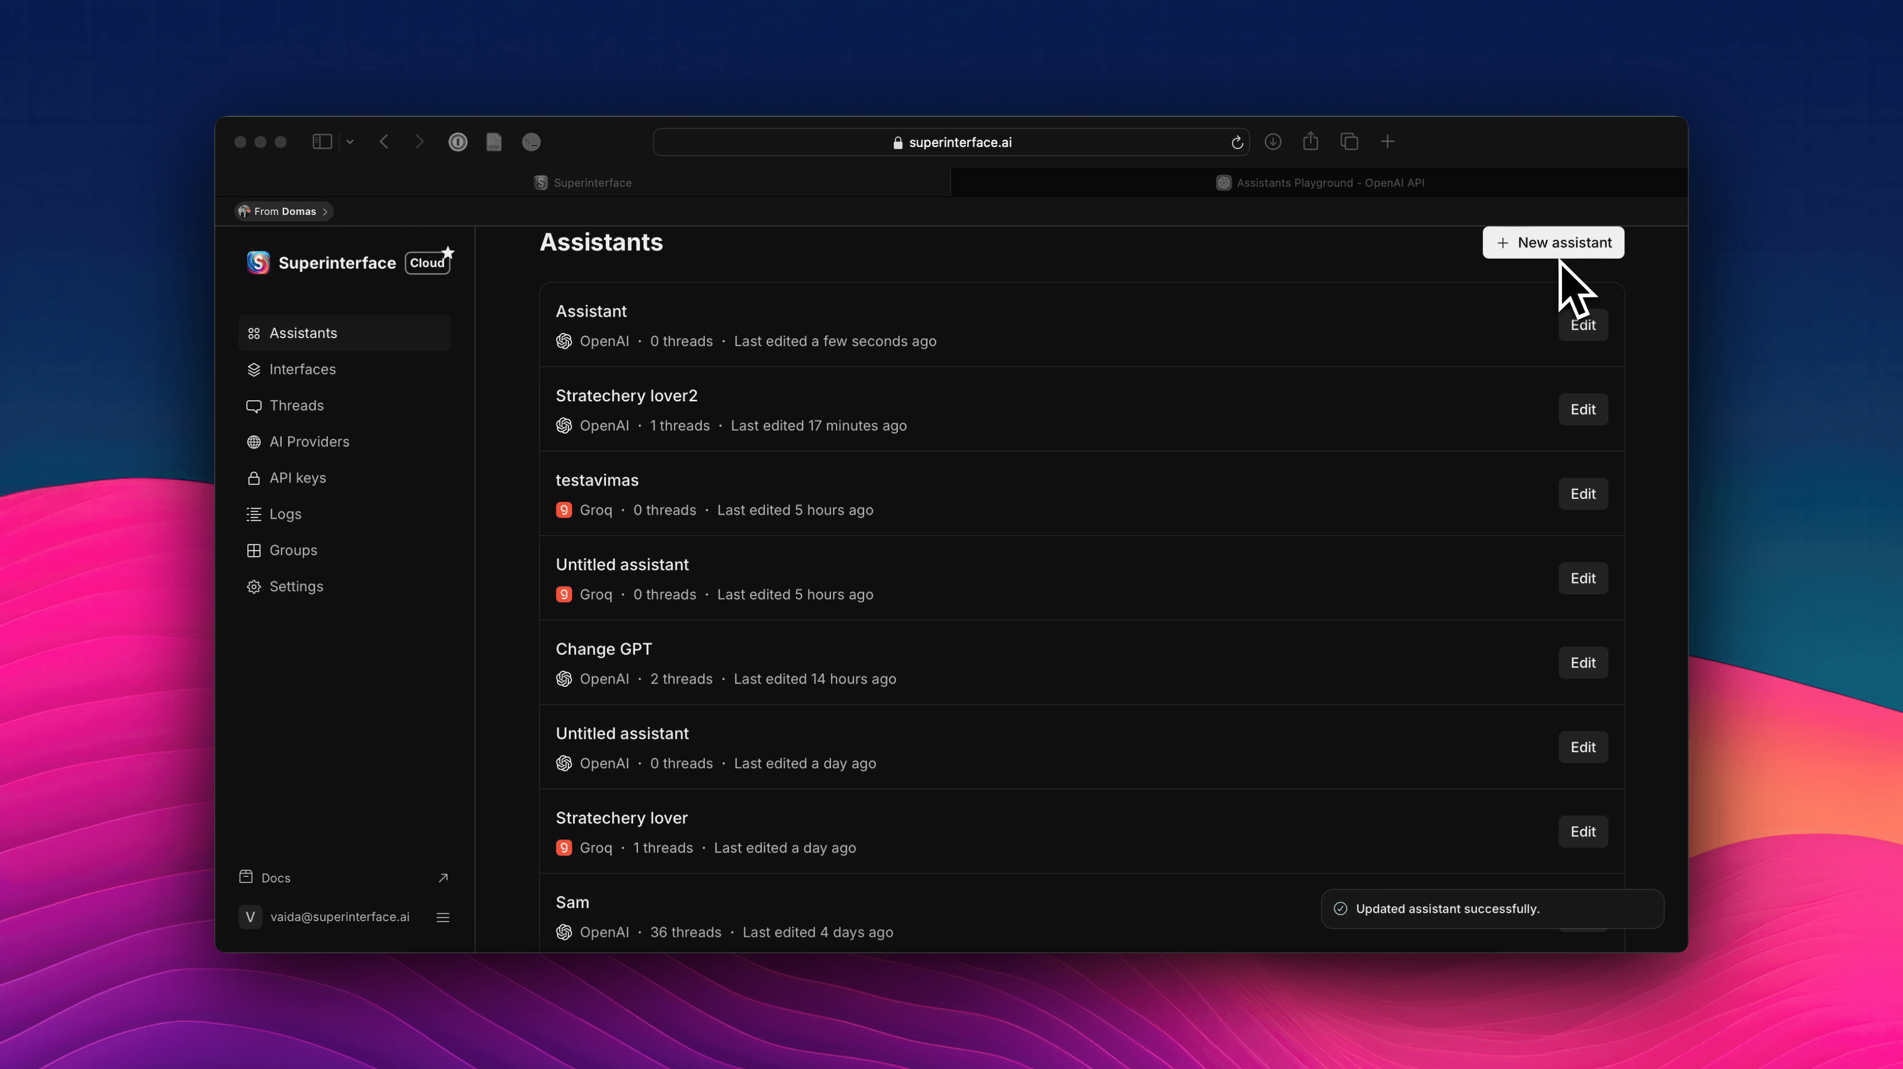Open the sidebar dropdown chevron in toolbar
The image size is (1903, 1069).
point(349,142)
